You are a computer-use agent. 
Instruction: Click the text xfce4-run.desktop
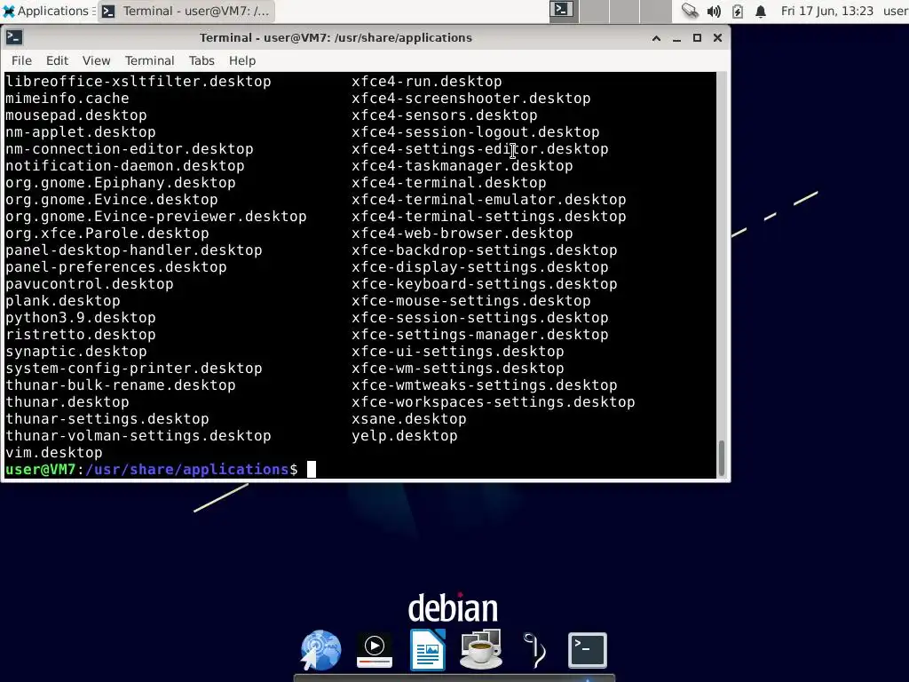(x=427, y=81)
